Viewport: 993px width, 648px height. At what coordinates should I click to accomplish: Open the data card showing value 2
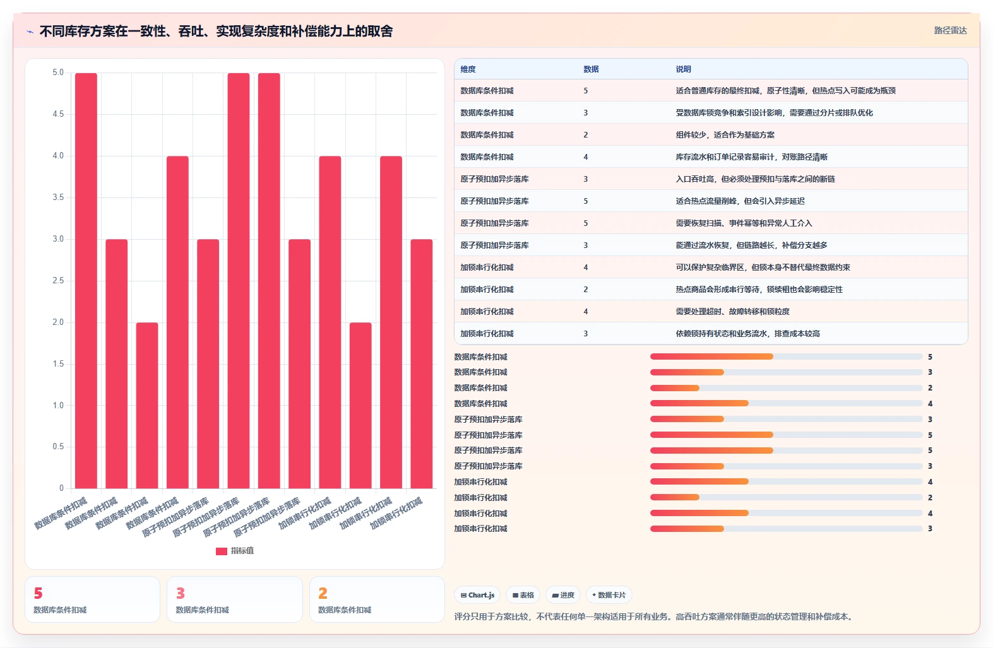[x=377, y=599]
